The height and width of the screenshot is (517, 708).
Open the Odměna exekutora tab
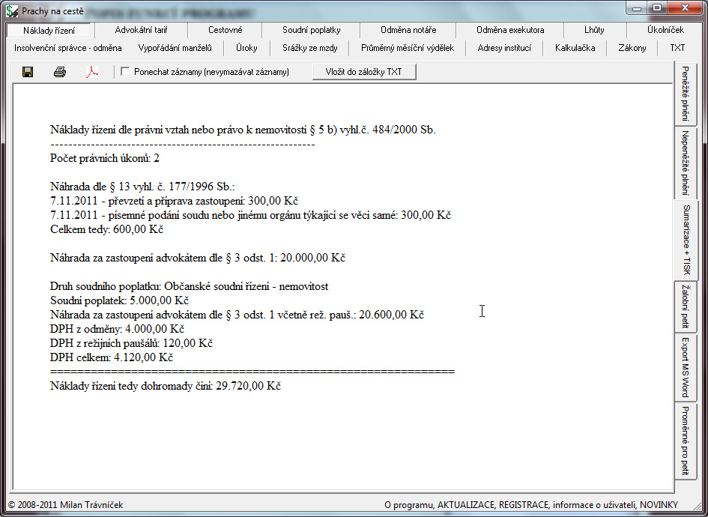pos(509,30)
